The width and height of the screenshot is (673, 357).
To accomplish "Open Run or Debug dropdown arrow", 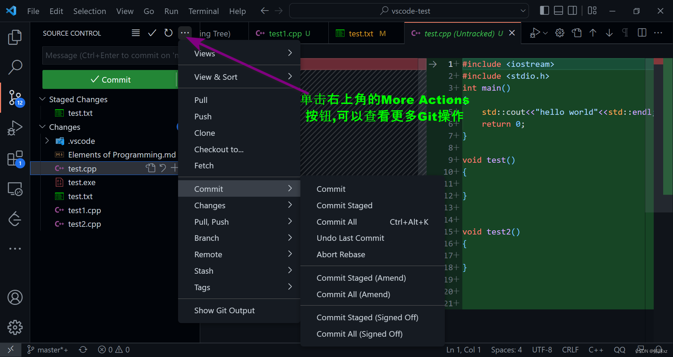I will point(545,33).
